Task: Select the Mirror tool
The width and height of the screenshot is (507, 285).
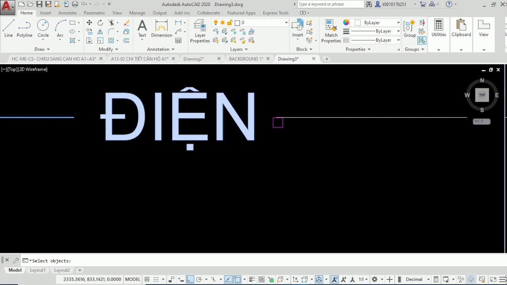Action: coord(100,32)
